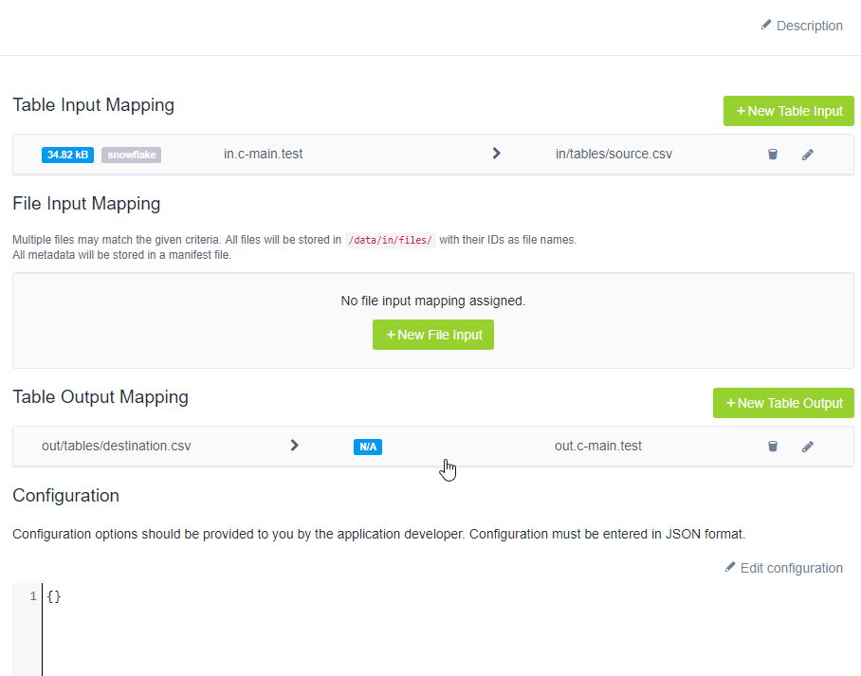The width and height of the screenshot is (861, 676).
Task: Add a new file input
Action: [x=433, y=335]
